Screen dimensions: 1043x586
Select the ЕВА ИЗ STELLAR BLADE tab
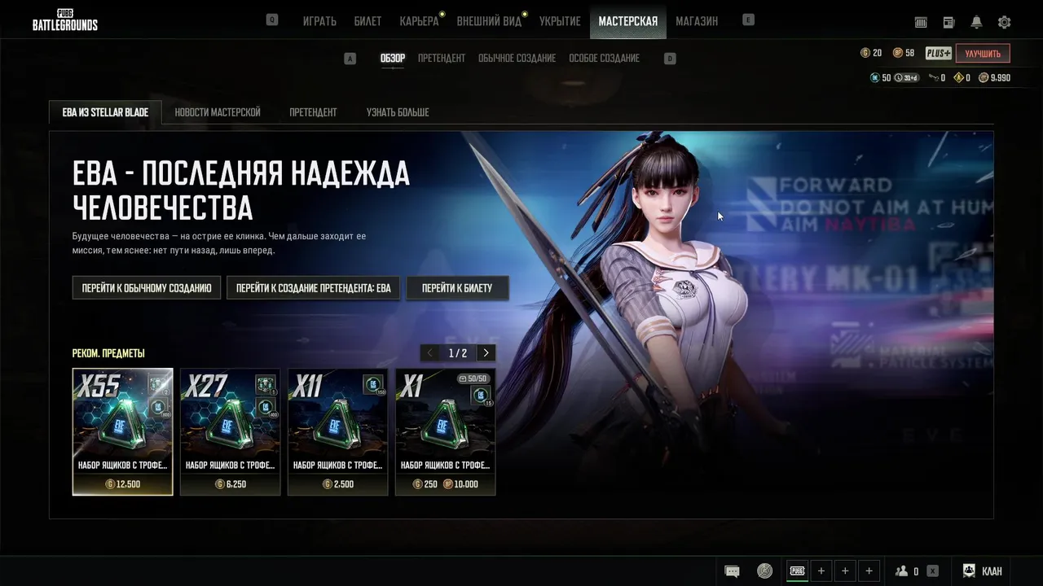105,112
